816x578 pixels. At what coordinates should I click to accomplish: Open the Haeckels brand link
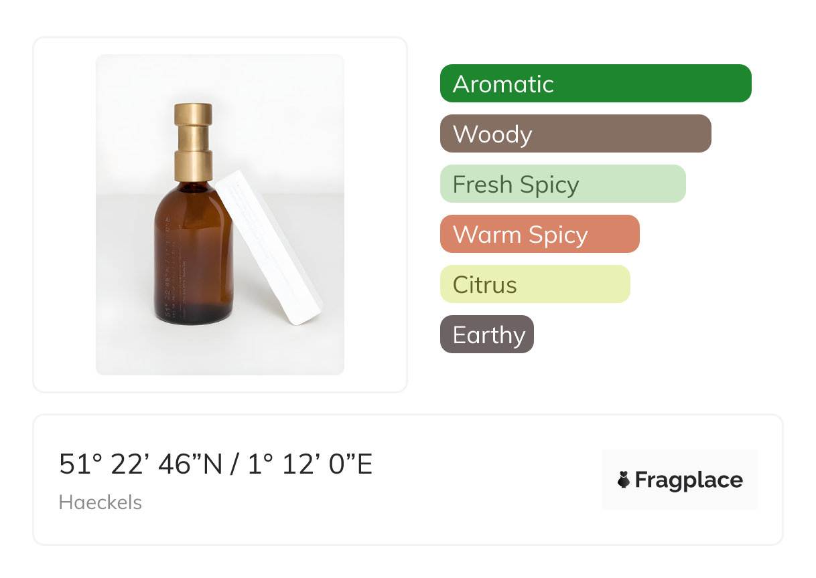[x=100, y=502]
